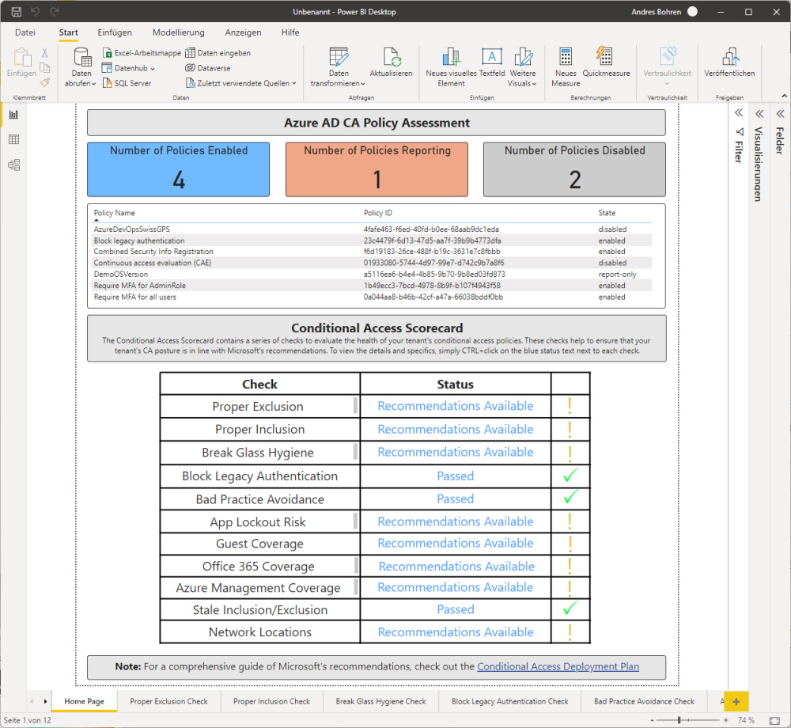Select the Number of Policies Disabled card

pyautogui.click(x=574, y=169)
